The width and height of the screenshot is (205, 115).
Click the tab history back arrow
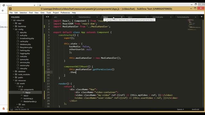coord(46,17)
